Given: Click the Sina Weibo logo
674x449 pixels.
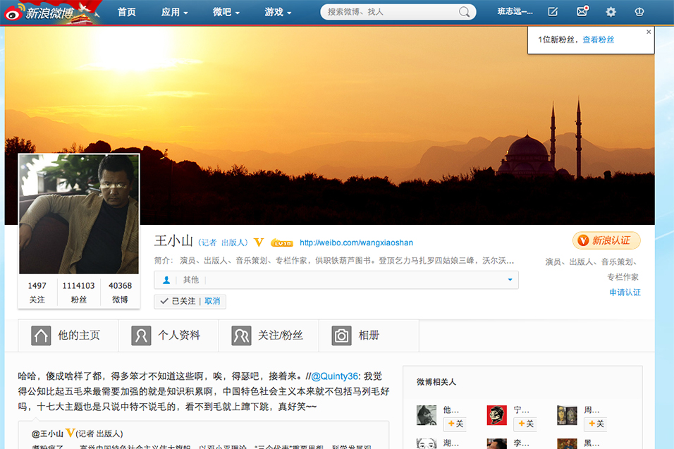Looking at the screenshot, I should (x=39, y=12).
